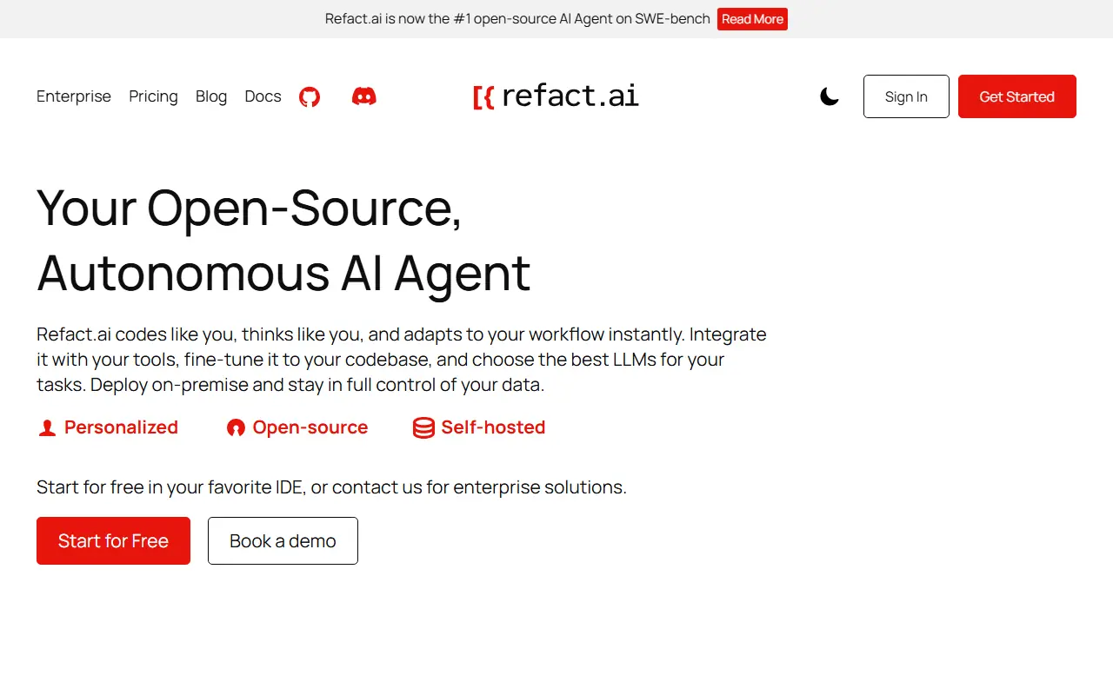The height and width of the screenshot is (695, 1113).
Task: Select Book a demo
Action: click(x=283, y=540)
